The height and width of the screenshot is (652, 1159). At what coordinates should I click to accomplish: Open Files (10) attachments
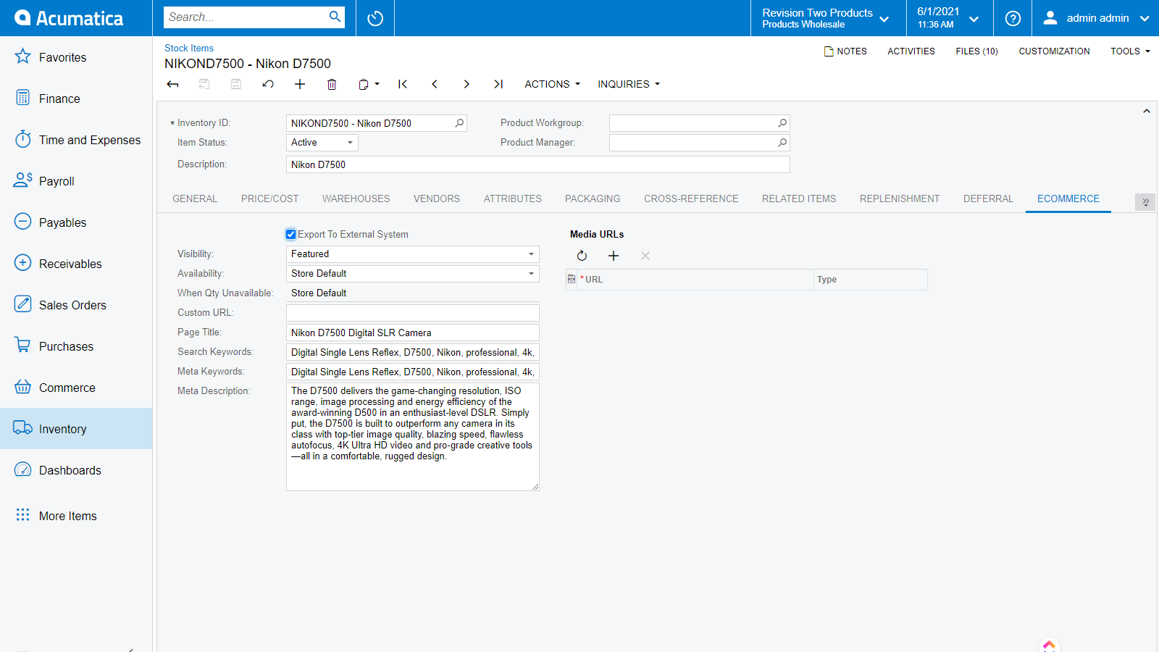coord(976,51)
